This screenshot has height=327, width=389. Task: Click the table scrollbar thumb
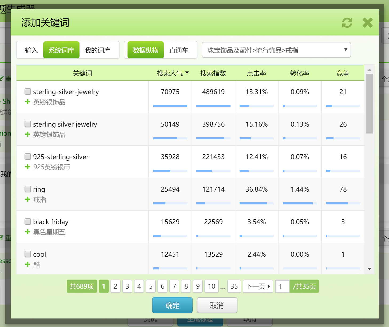[370, 104]
